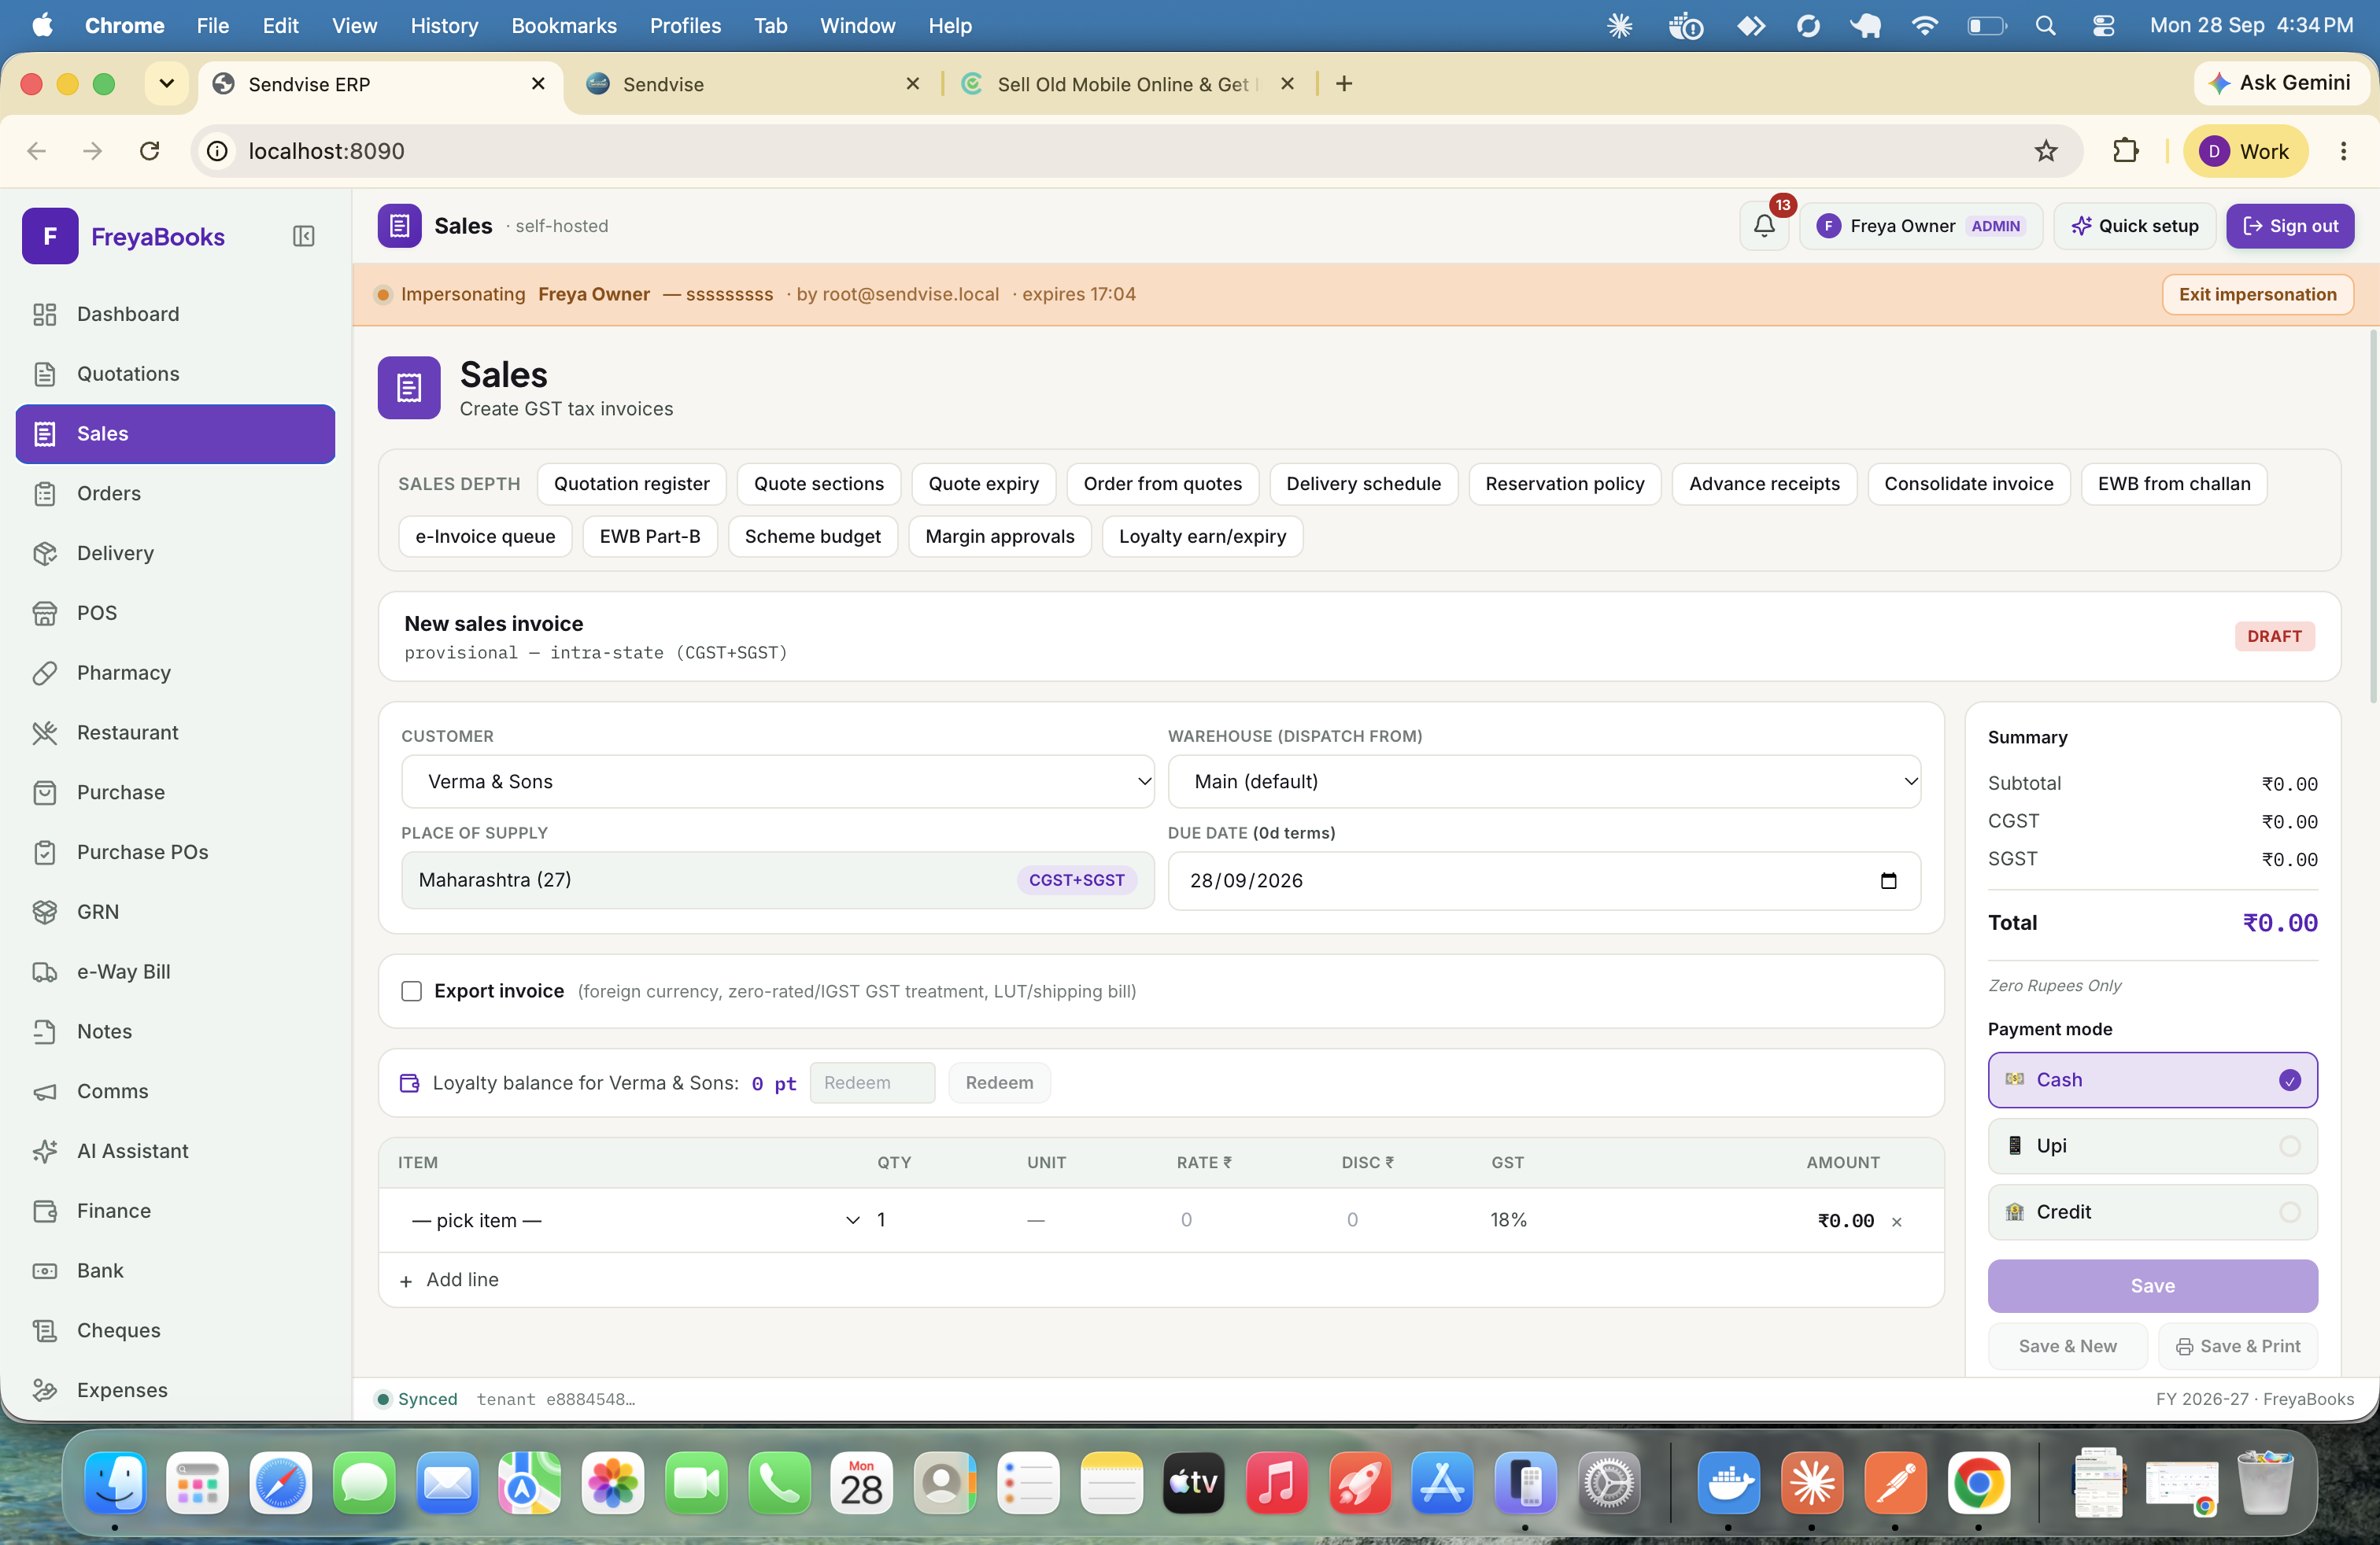Viewport: 2380px width, 1545px height.
Task: Open AI Assistant from sidebar
Action: [176, 1151]
